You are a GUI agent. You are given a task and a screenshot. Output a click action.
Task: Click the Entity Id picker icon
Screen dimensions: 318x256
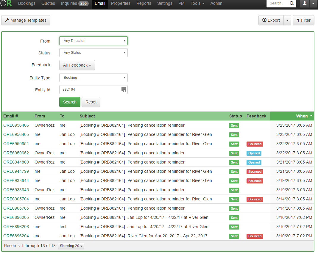(x=124, y=89)
